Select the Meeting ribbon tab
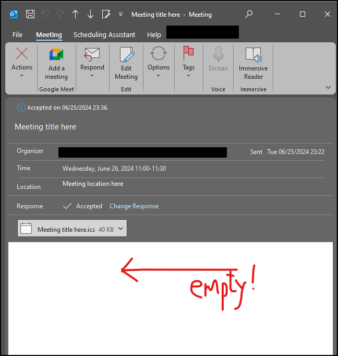The width and height of the screenshot is (338, 356). pyautogui.click(x=49, y=35)
